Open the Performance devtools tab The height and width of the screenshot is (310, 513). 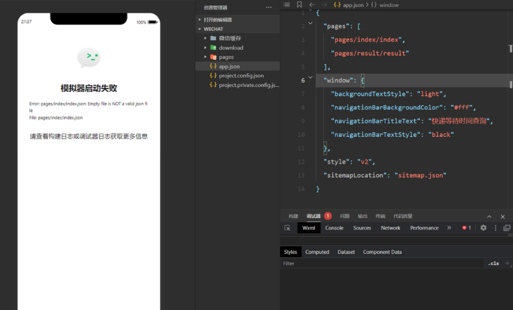click(x=424, y=228)
